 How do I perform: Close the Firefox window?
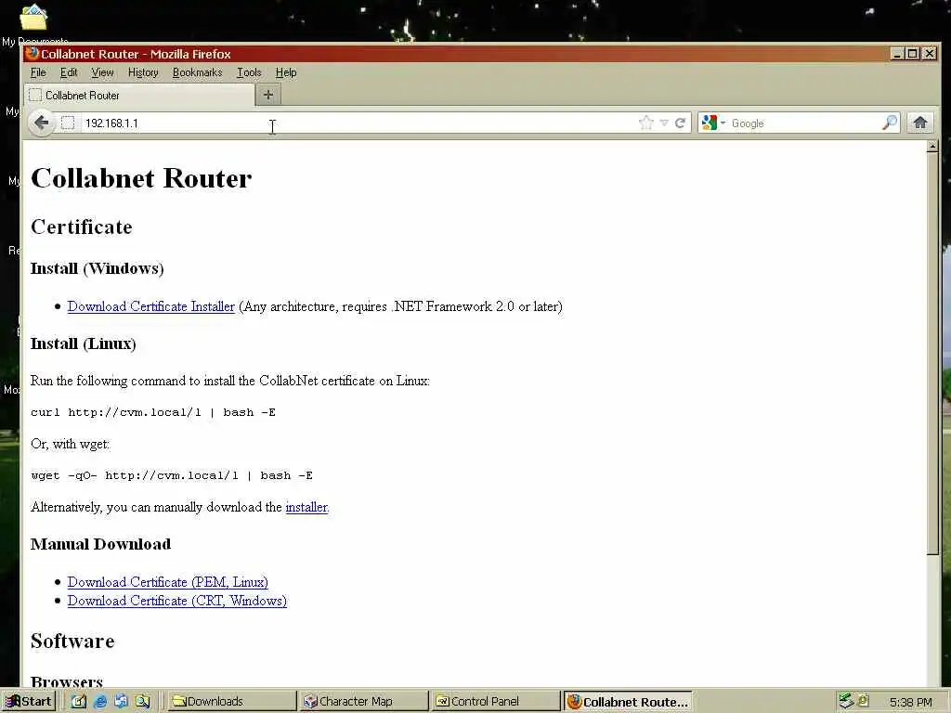click(x=929, y=53)
